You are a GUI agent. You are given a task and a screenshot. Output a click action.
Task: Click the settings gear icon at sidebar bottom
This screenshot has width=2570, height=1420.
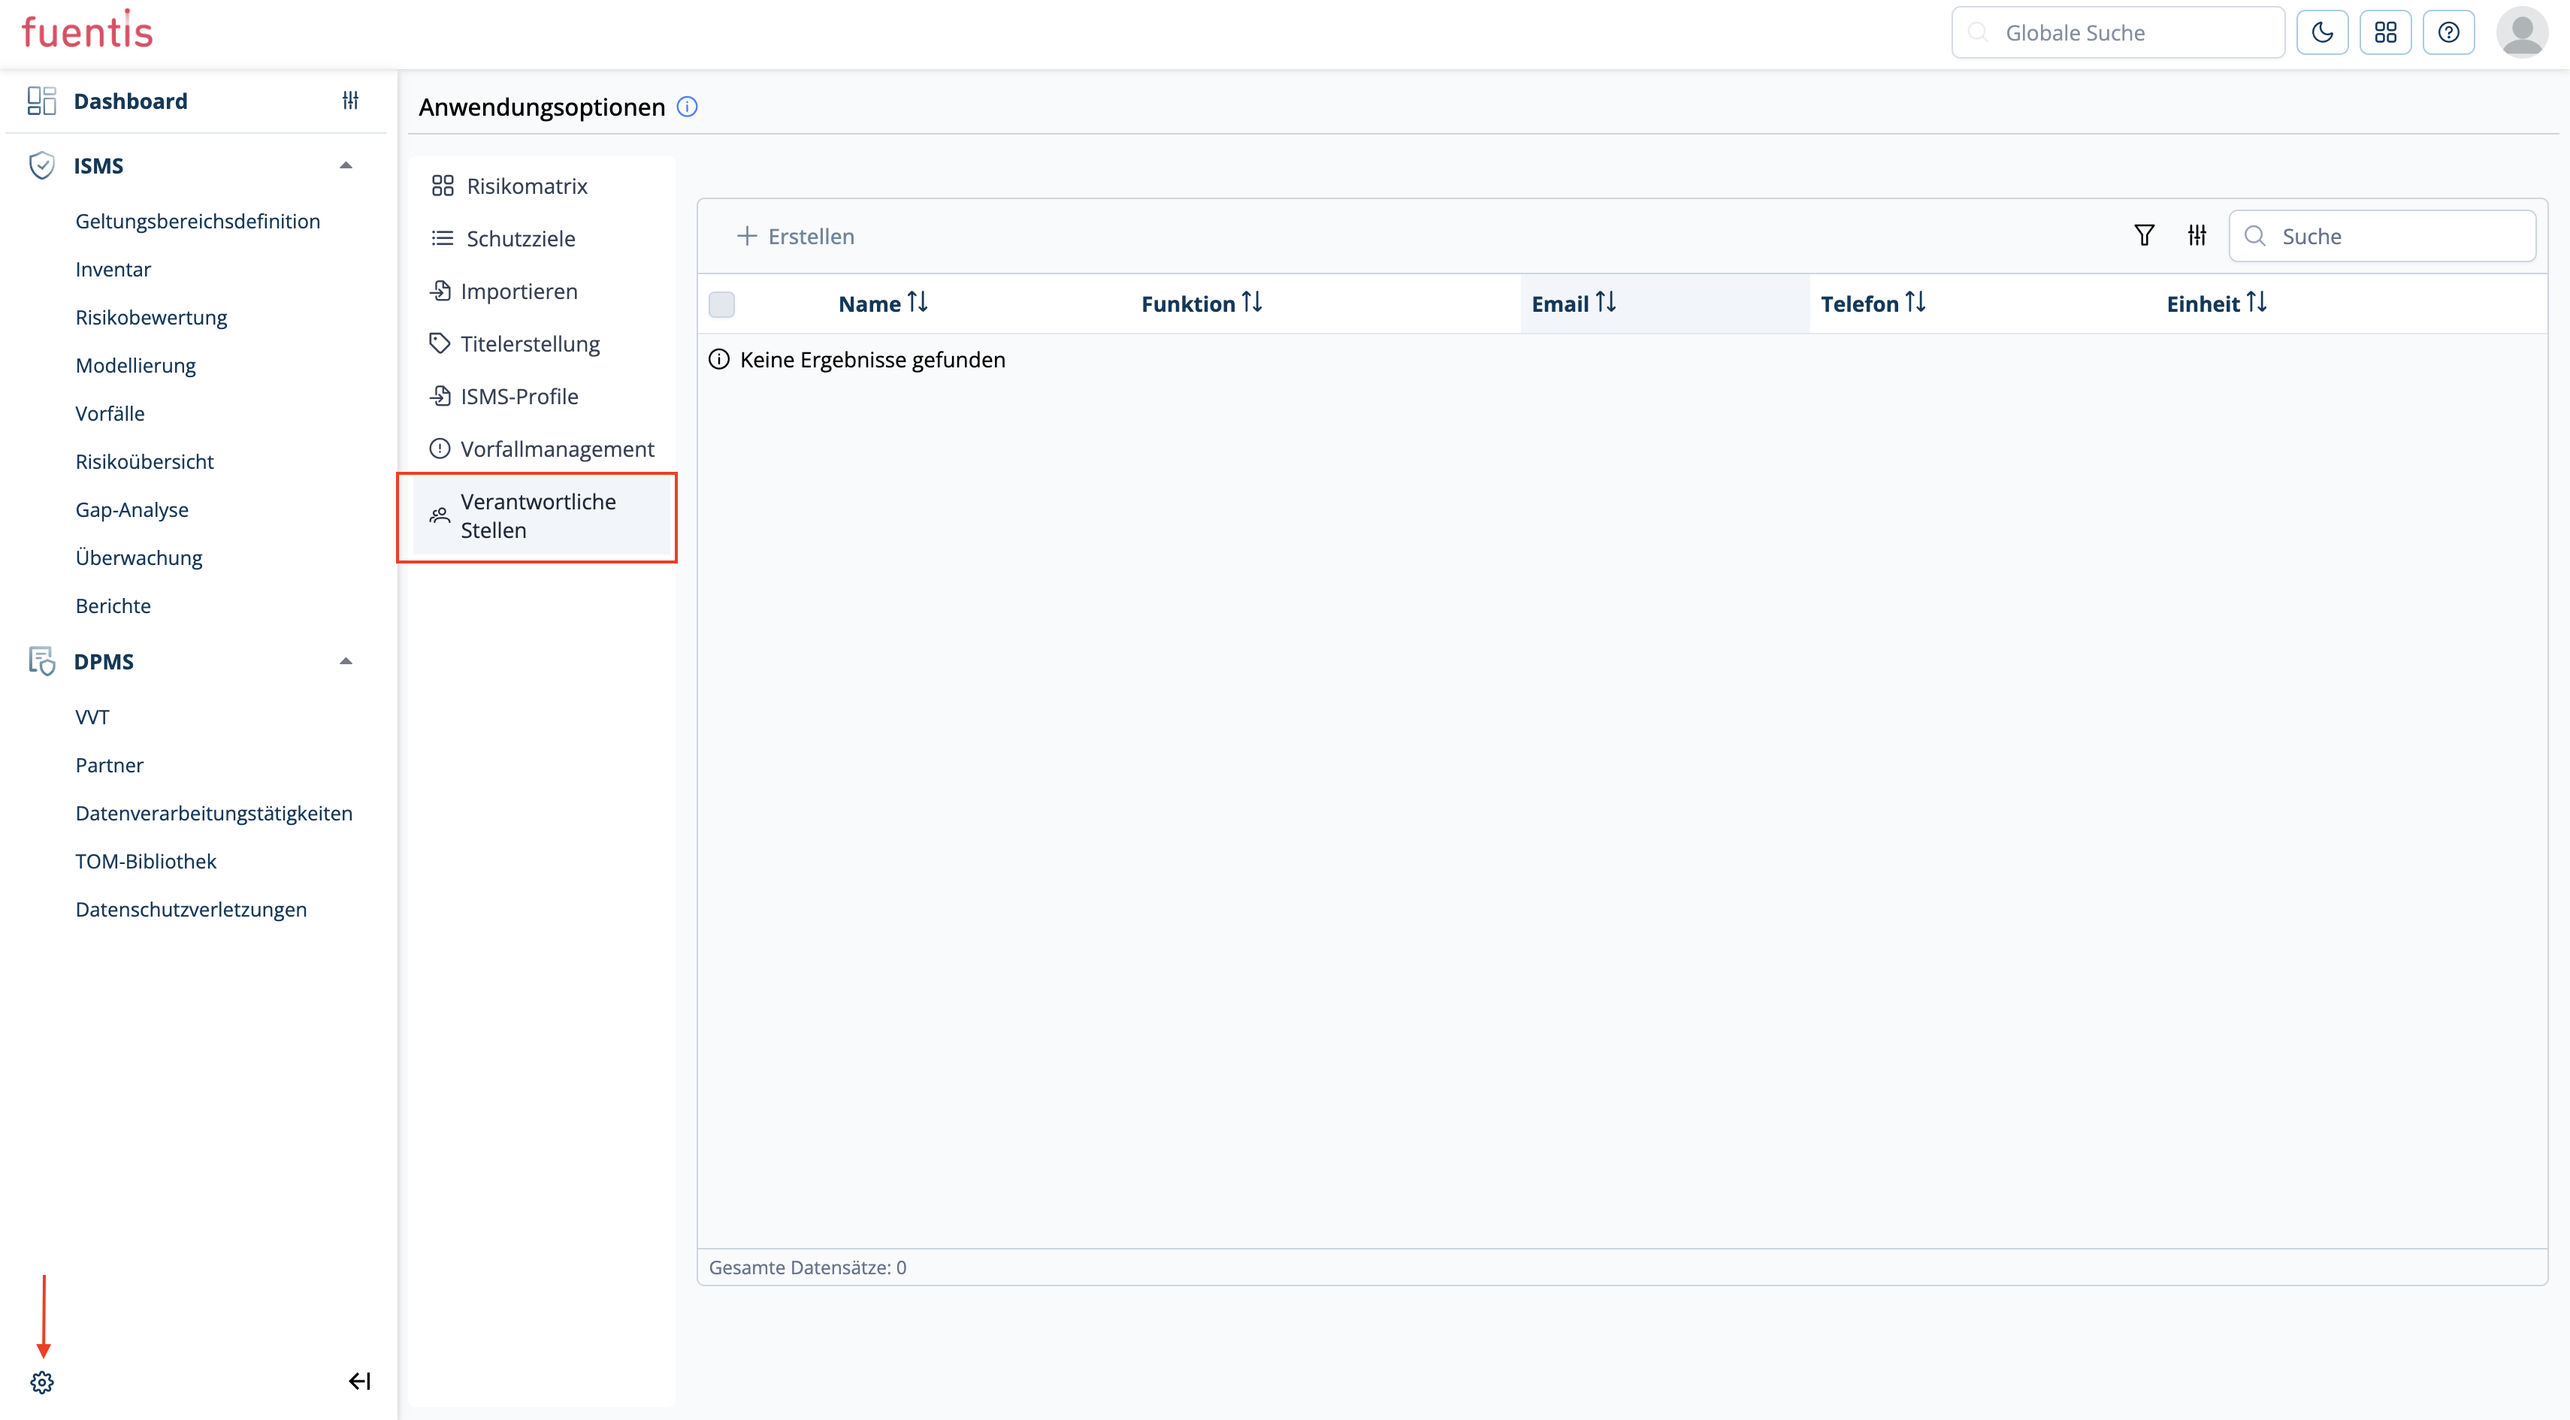click(x=42, y=1382)
